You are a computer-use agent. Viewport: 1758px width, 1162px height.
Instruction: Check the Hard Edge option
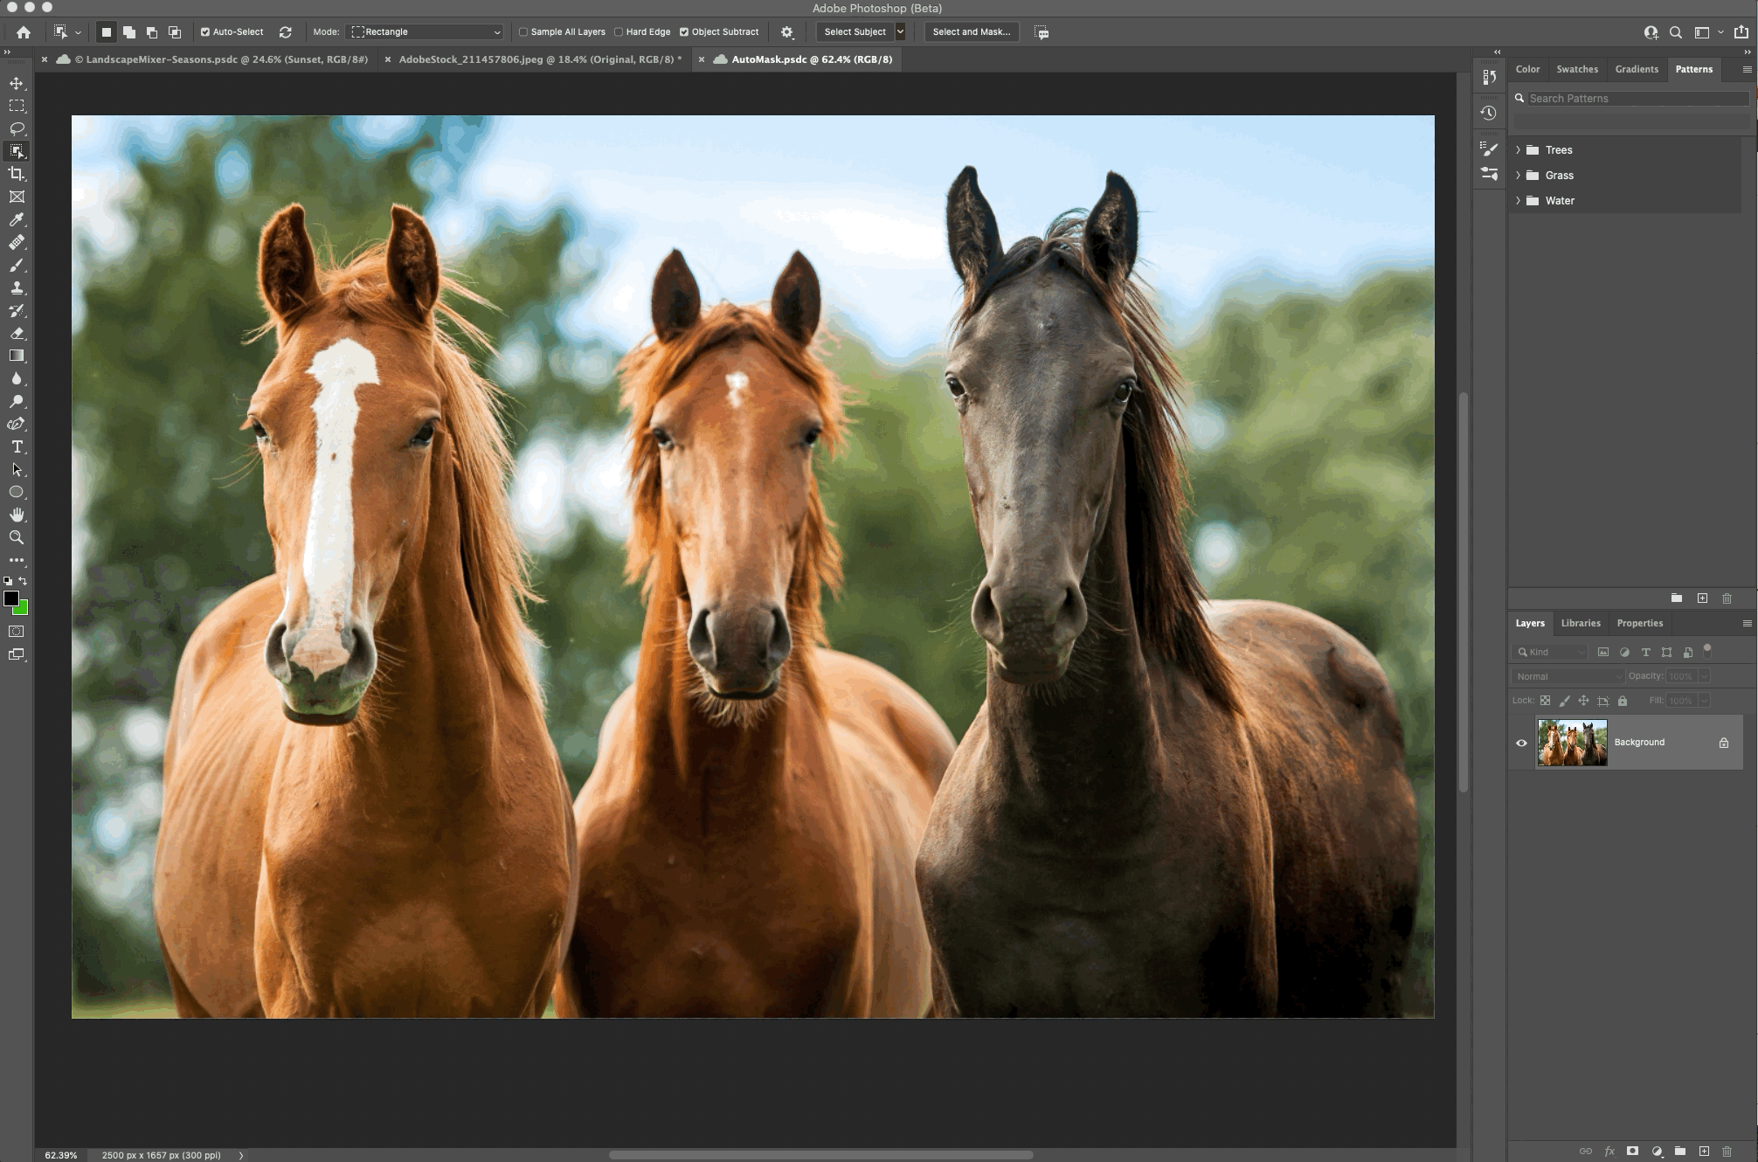(x=619, y=31)
